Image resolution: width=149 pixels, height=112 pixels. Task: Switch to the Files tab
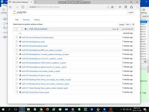click(17, 20)
